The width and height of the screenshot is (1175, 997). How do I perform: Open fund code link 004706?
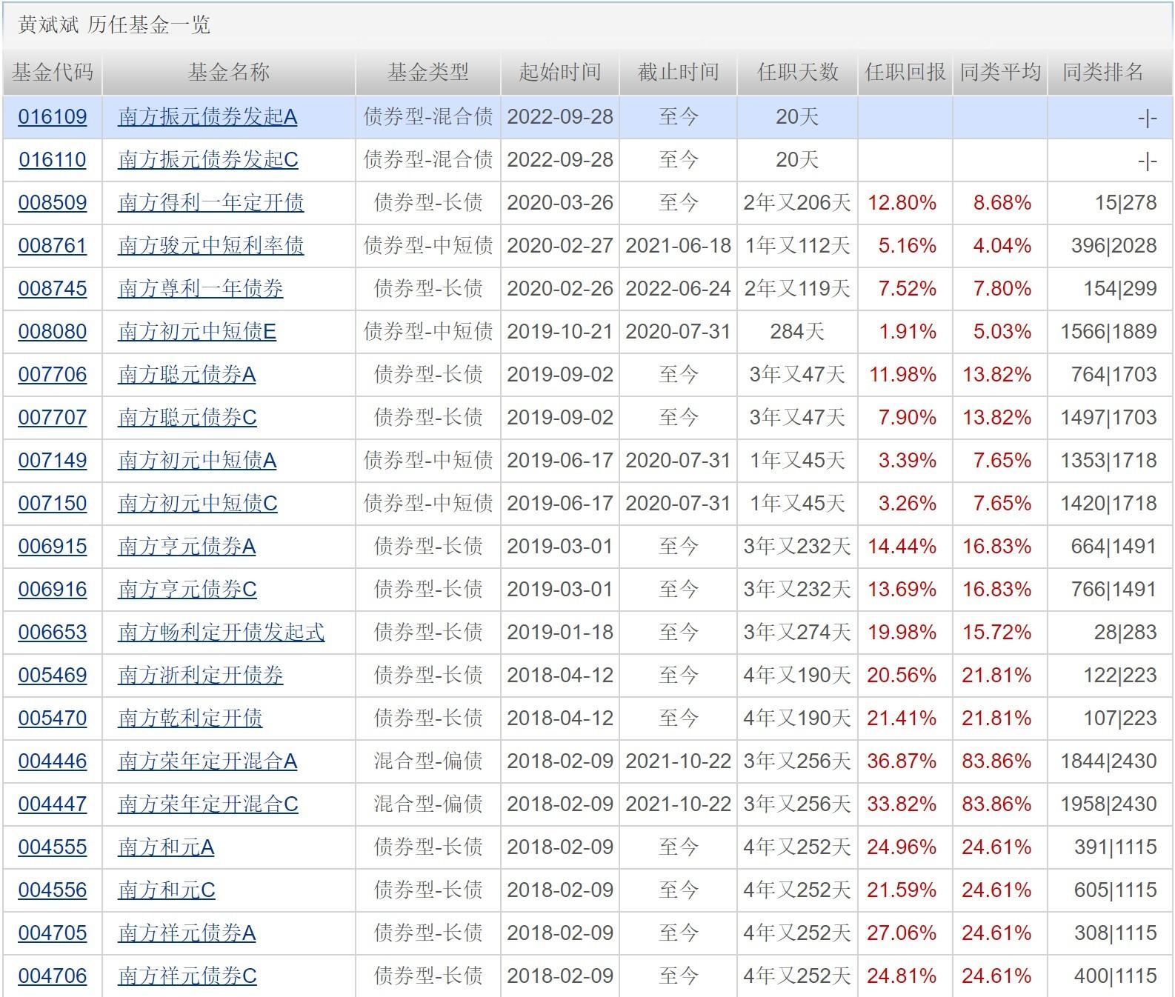pos(53,976)
